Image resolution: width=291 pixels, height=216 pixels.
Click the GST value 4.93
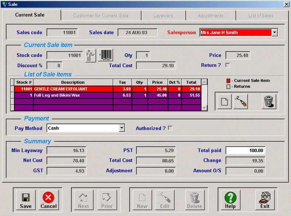pyautogui.click(x=66, y=171)
